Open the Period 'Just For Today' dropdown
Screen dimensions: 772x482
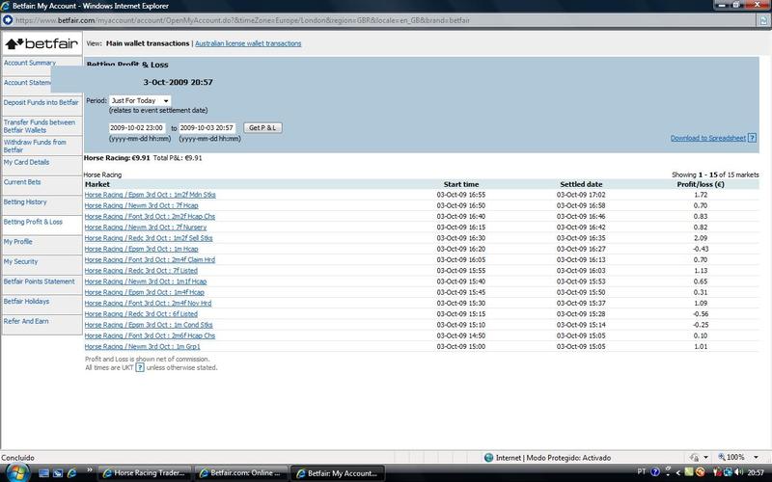140,100
